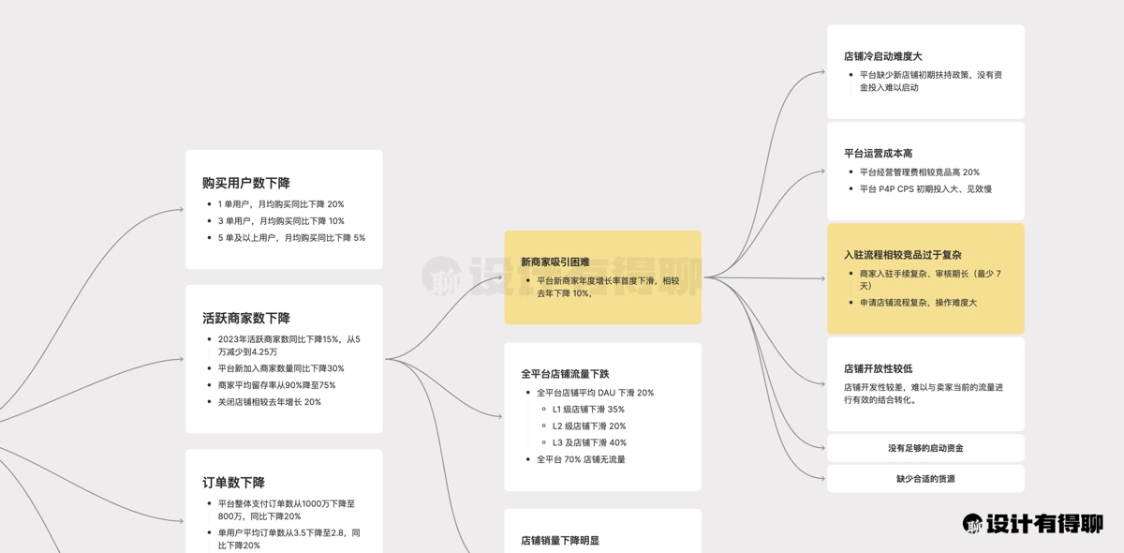Click the faded watermark icon in canvas center

coord(439,276)
